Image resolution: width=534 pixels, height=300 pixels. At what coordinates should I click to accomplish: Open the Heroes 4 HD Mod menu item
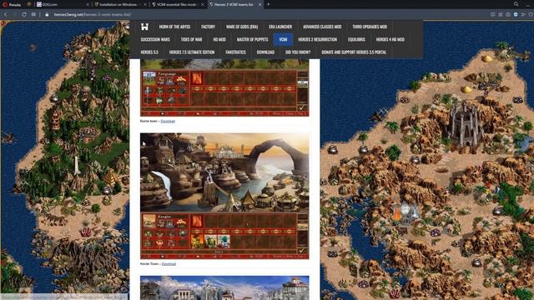tap(390, 39)
